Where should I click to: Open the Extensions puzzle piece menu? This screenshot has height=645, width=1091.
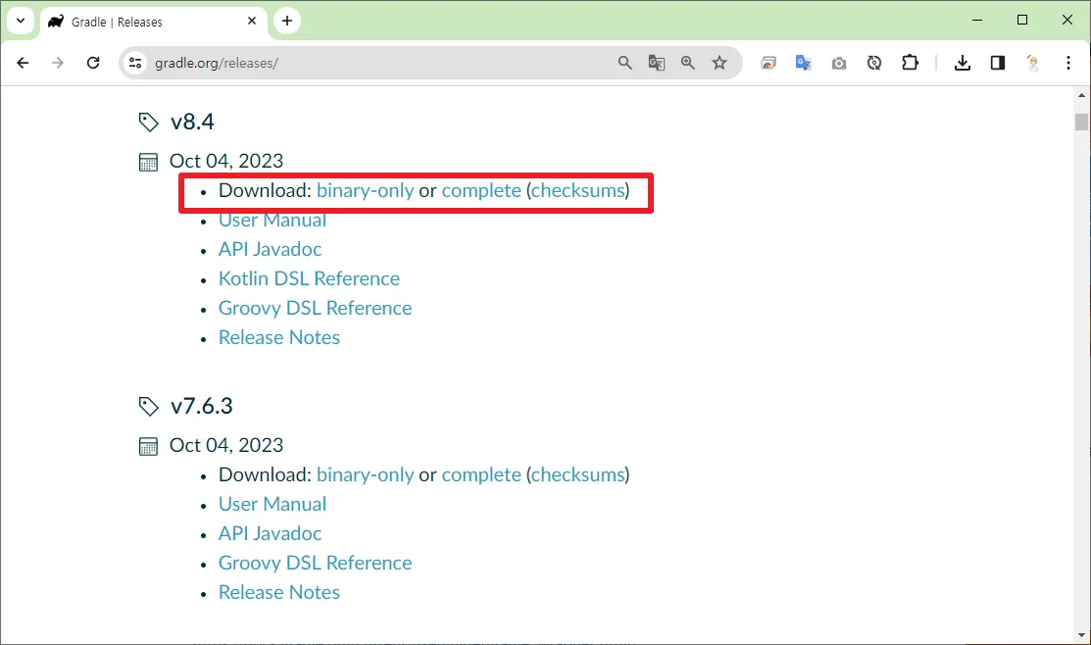pyautogui.click(x=910, y=63)
